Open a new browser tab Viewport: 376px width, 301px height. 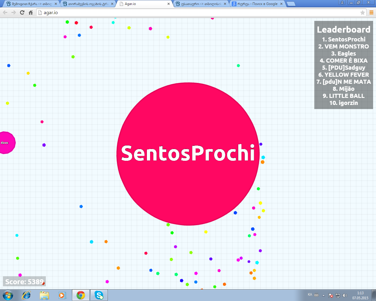coord(291,4)
